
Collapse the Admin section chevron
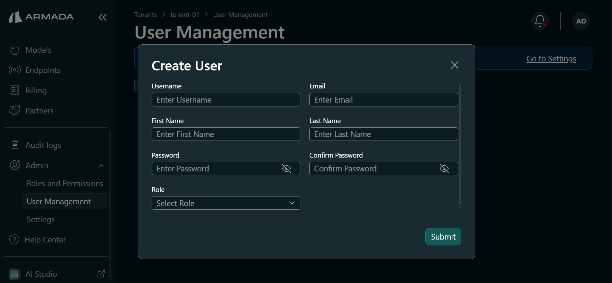pyautogui.click(x=101, y=165)
